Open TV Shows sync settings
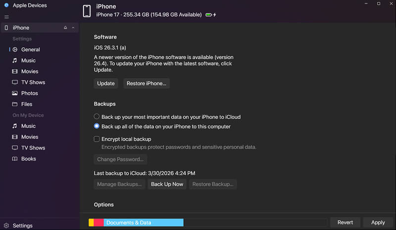 [33, 82]
